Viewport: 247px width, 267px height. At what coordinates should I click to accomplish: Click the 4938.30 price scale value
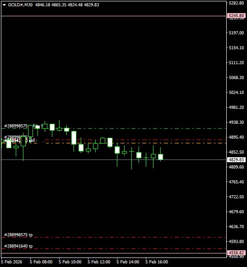(236, 122)
